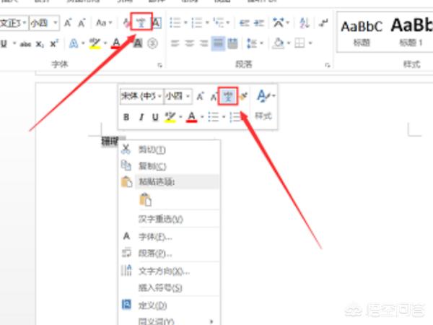Toggle Underline in the mini toolbar
The width and height of the screenshot is (433, 325).
point(154,117)
